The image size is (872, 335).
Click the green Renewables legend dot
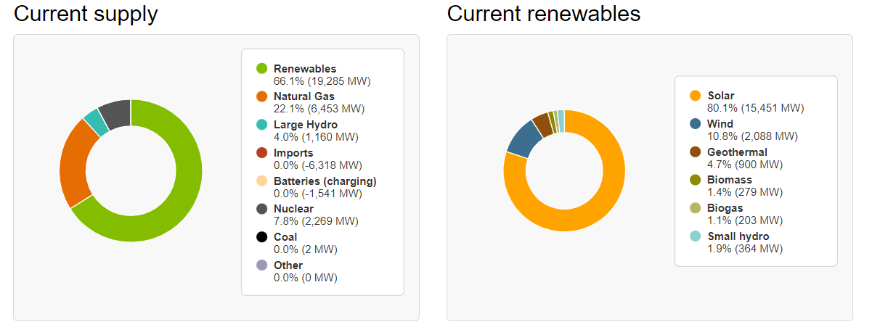(x=262, y=69)
